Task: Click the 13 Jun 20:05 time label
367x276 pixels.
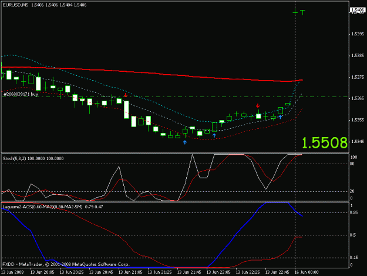Action: point(42,272)
